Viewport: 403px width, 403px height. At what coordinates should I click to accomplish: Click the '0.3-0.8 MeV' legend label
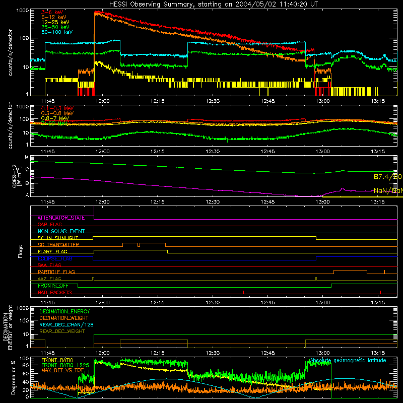[57, 113]
